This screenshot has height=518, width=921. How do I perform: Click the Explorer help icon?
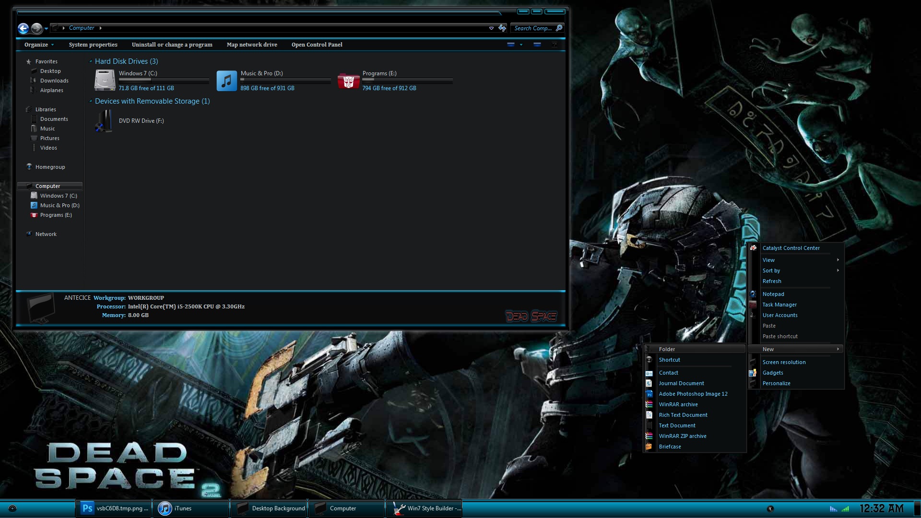pyautogui.click(x=554, y=45)
